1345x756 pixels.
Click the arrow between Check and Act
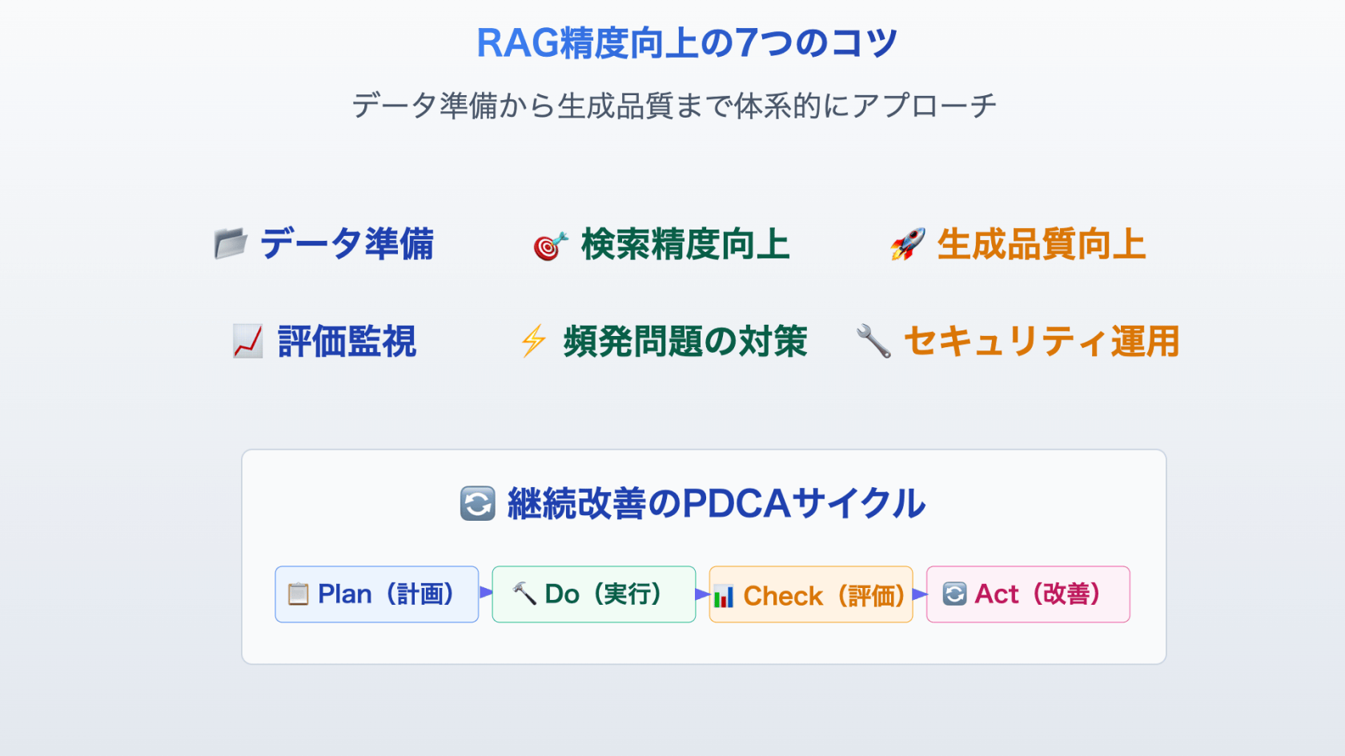[920, 594]
